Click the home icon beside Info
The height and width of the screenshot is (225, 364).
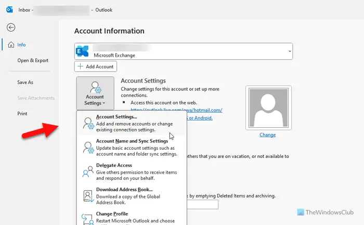[11, 45]
